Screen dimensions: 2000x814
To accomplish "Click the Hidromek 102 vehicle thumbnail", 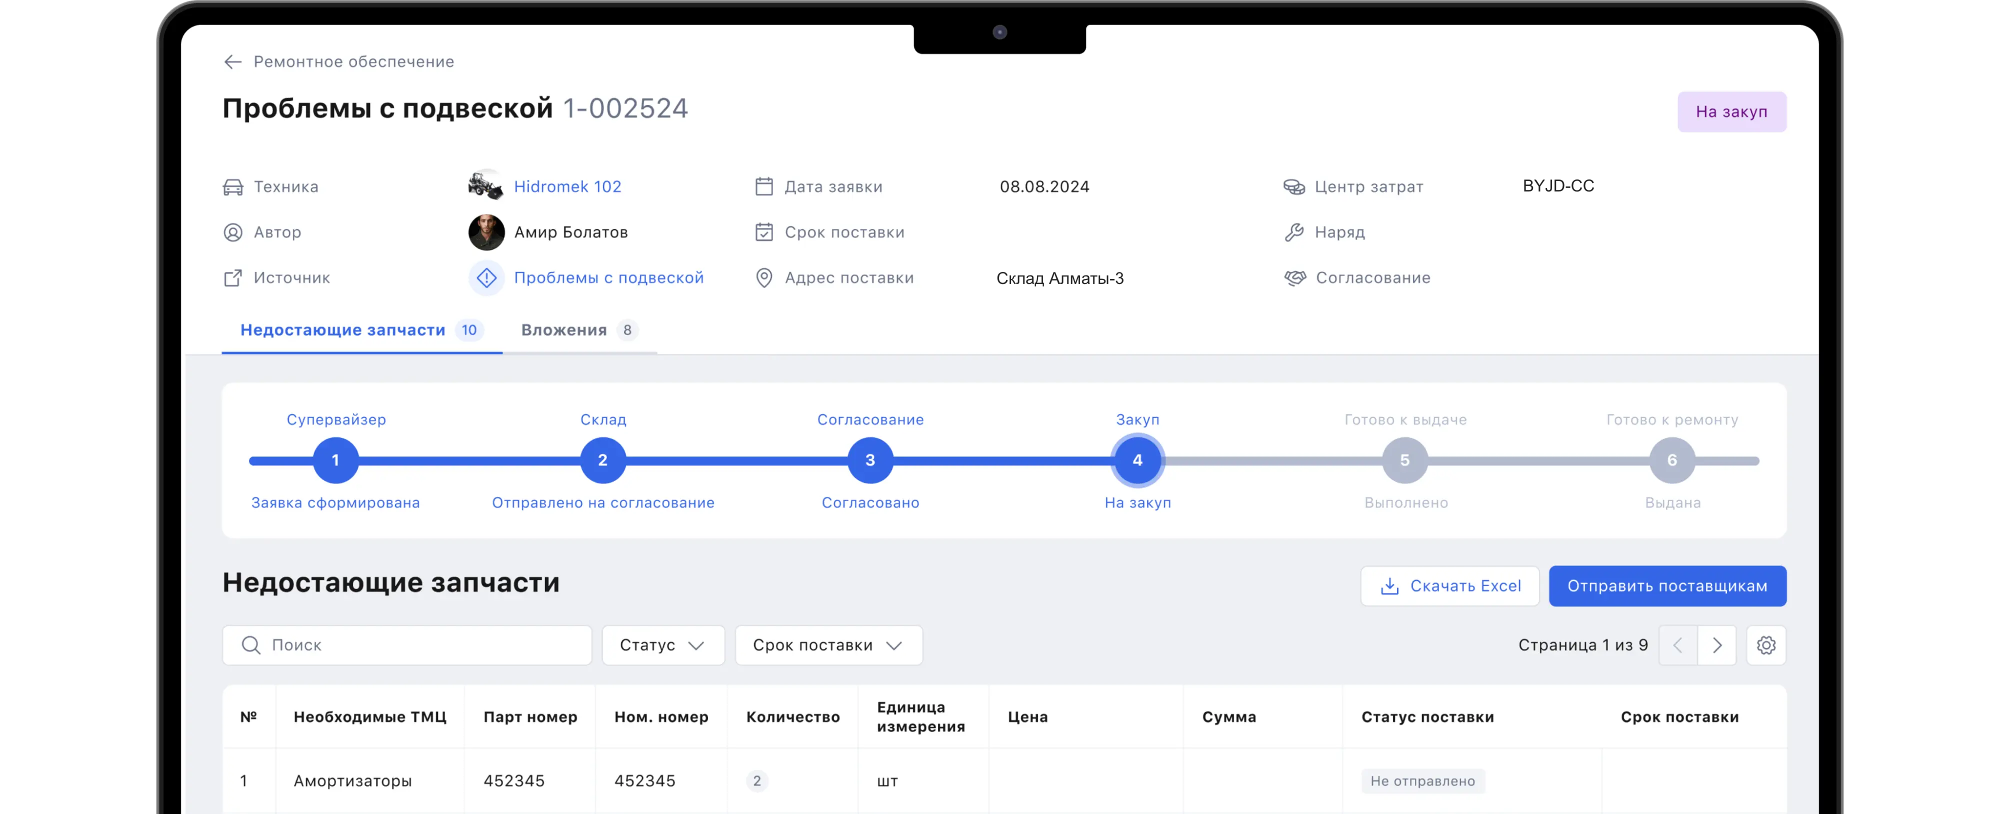I will [x=486, y=186].
